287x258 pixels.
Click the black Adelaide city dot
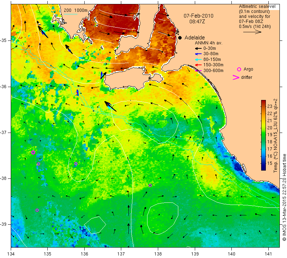(x=180, y=38)
